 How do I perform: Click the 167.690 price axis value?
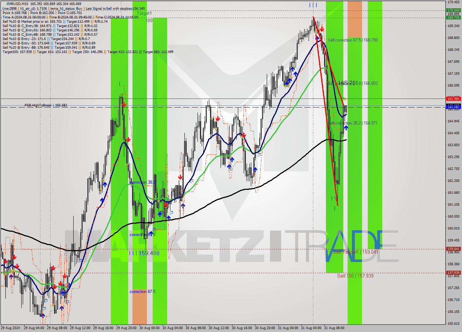coord(453,62)
